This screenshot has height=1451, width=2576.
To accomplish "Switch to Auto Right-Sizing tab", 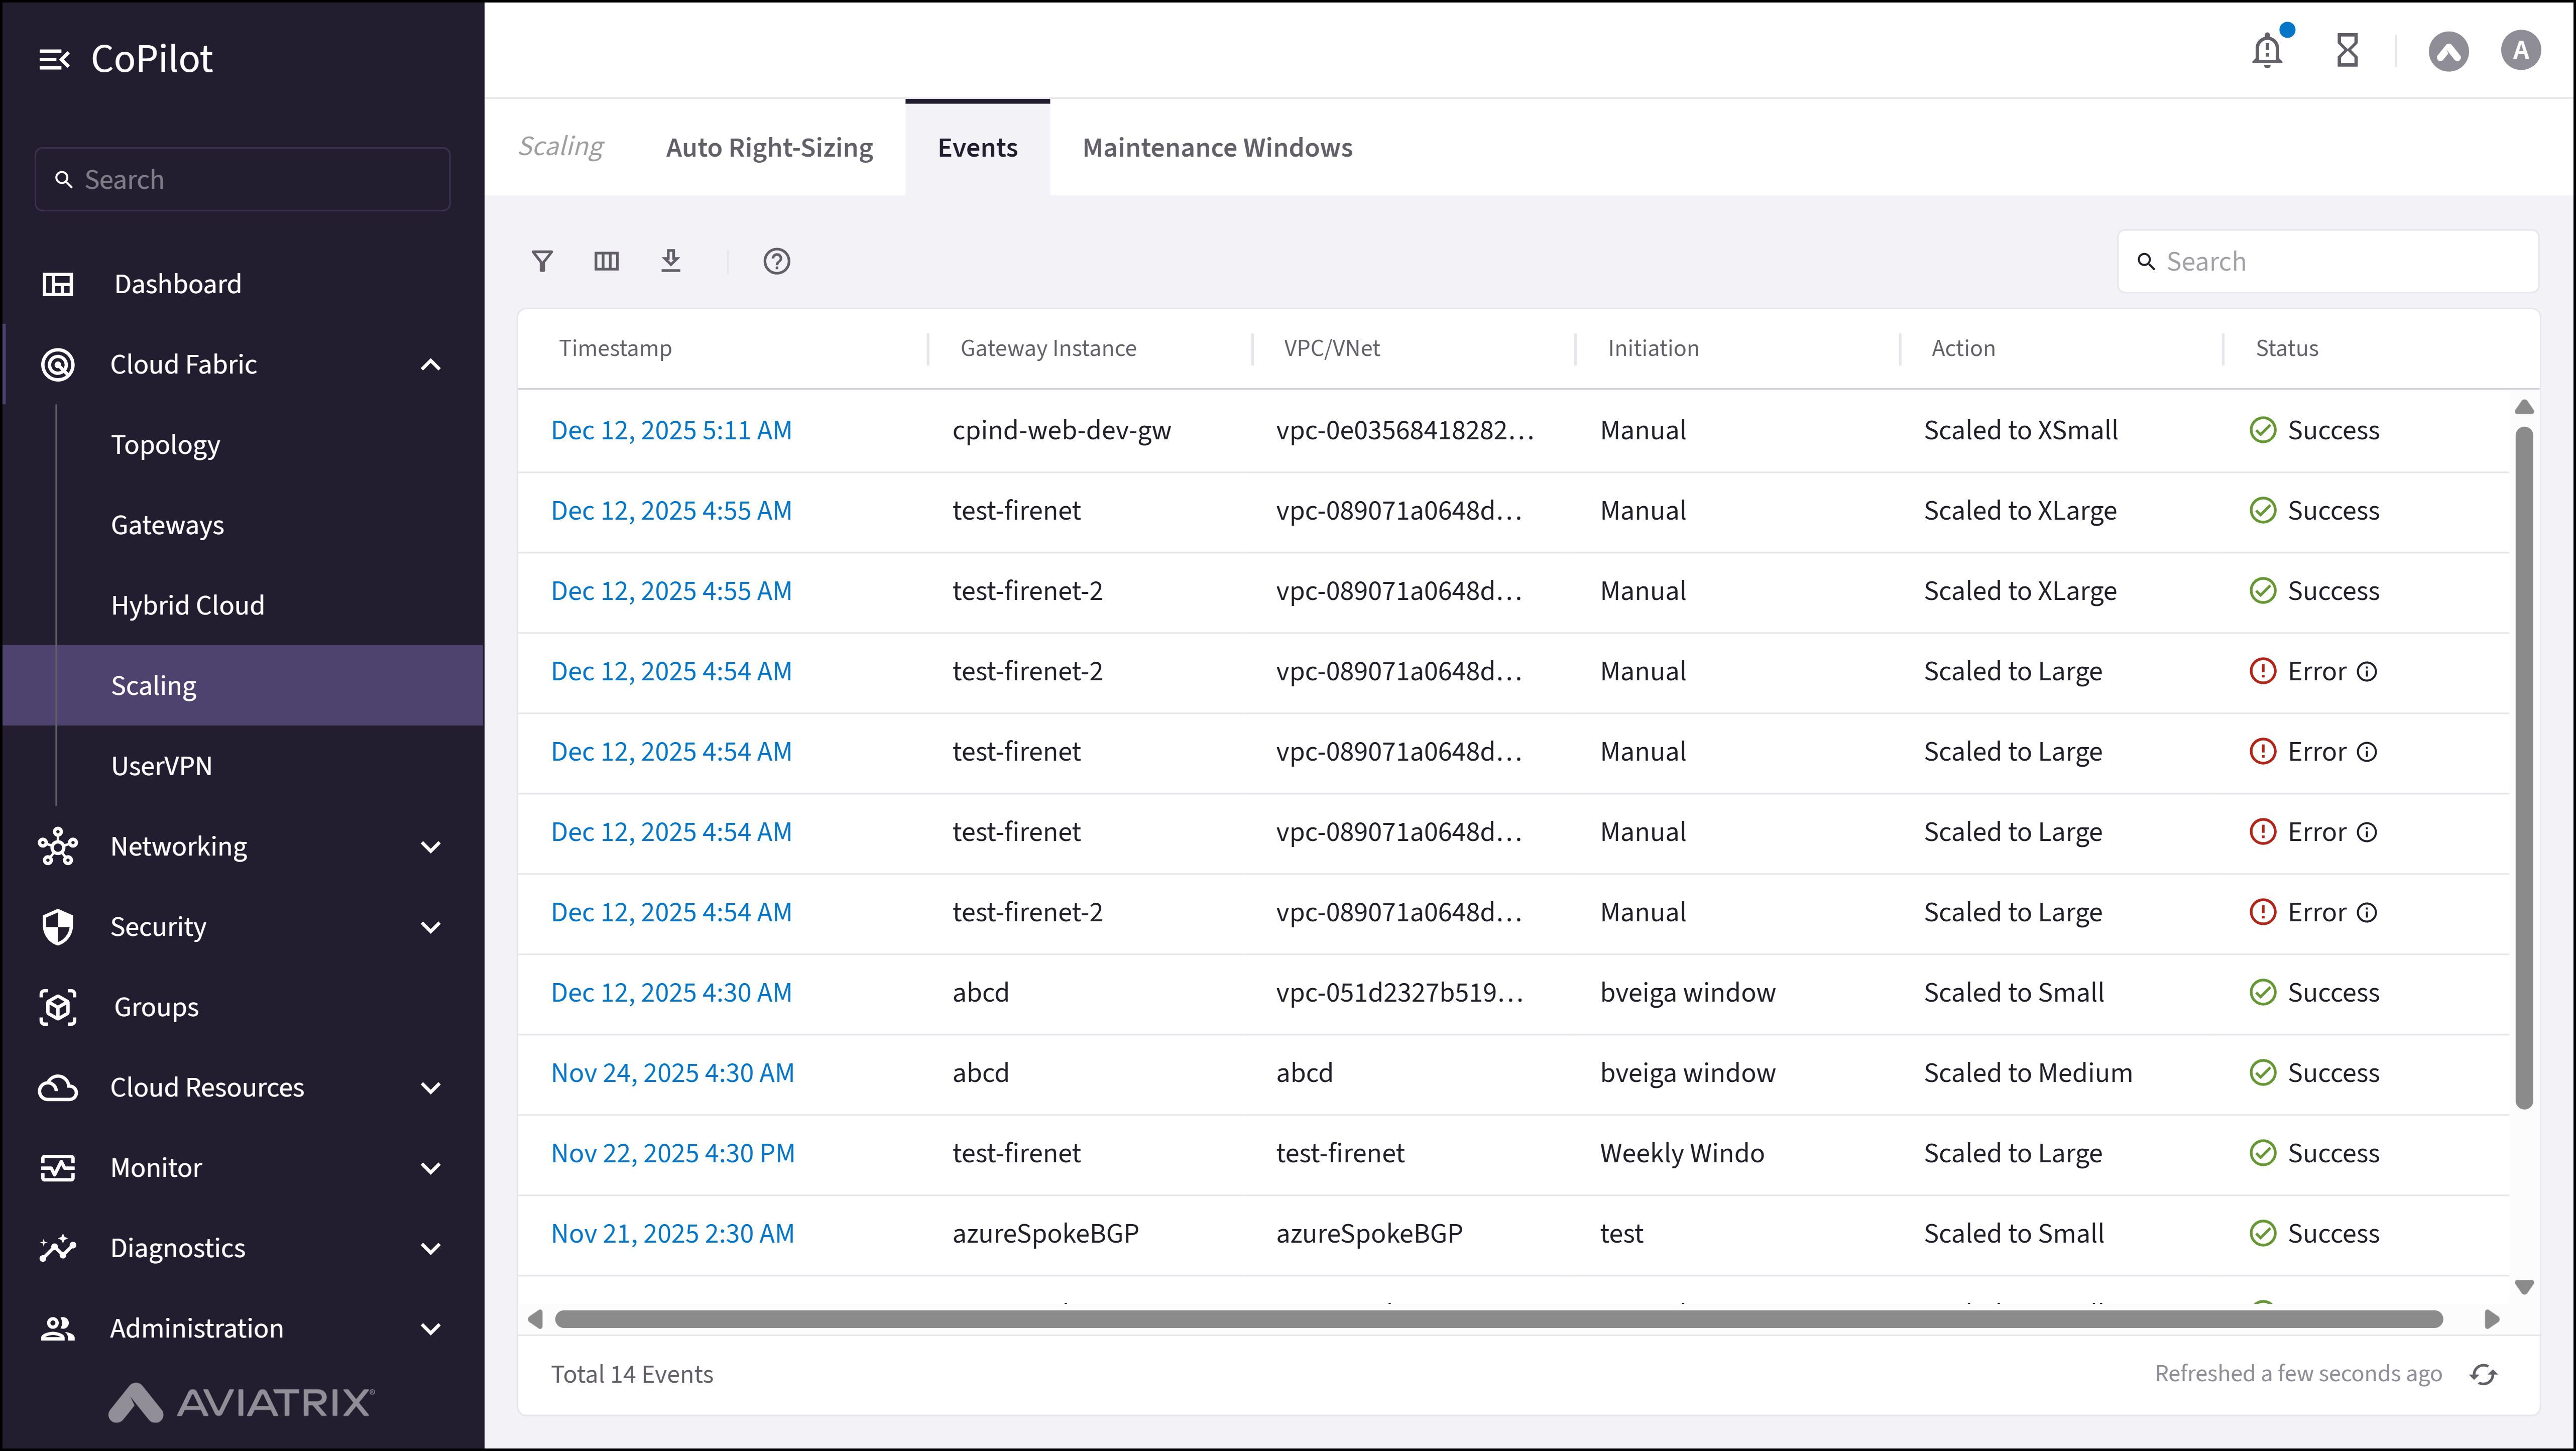I will [769, 147].
